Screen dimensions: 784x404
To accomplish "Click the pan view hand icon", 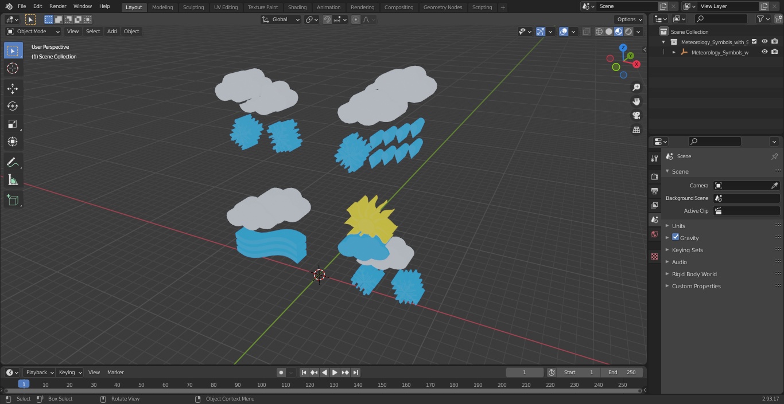I will coord(636,101).
